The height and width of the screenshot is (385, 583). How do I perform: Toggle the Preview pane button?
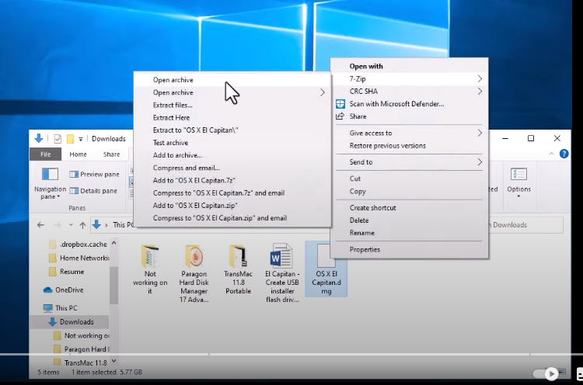click(x=94, y=174)
